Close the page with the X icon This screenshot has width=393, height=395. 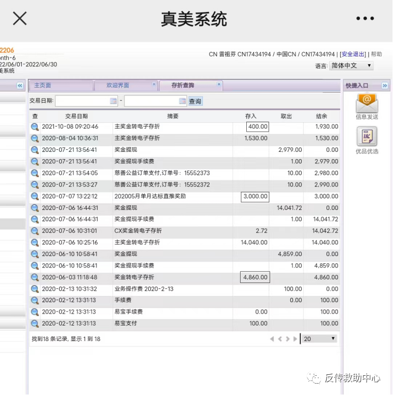pyautogui.click(x=20, y=19)
